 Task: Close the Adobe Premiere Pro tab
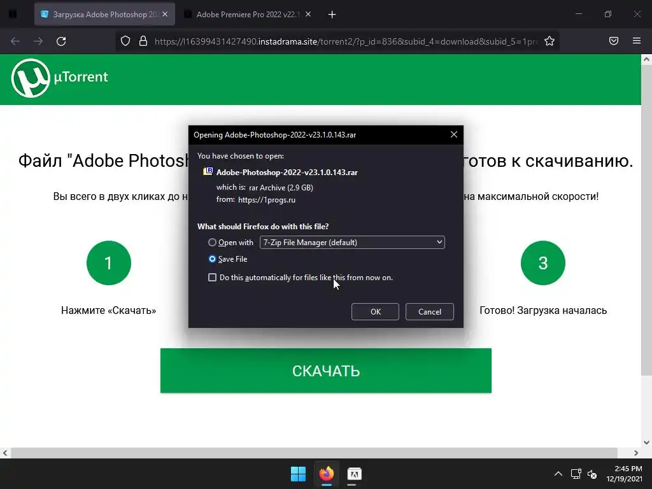click(308, 14)
